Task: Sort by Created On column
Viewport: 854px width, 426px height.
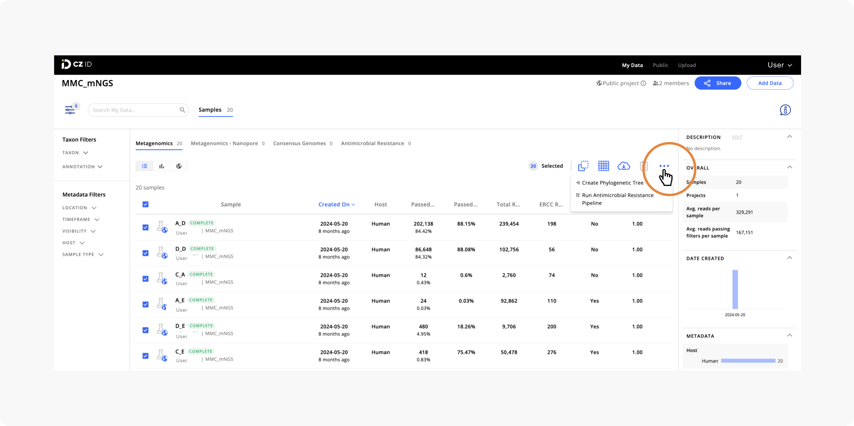Action: 336,204
